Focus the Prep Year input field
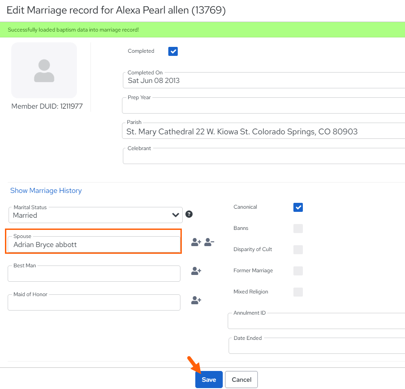This screenshot has width=405, height=389. click(x=263, y=105)
